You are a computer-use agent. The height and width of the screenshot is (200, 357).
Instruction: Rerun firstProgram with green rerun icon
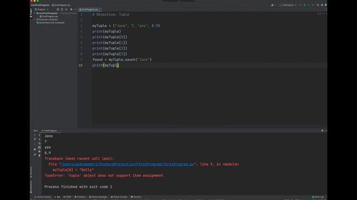point(35,135)
